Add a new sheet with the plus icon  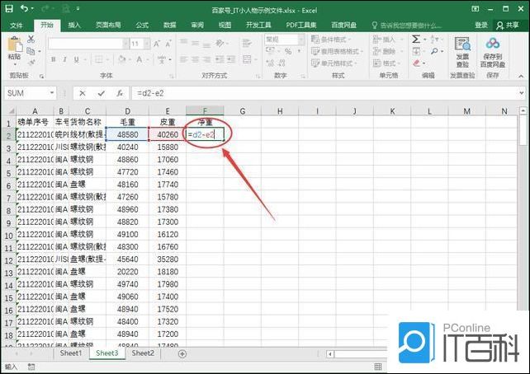[182, 353]
